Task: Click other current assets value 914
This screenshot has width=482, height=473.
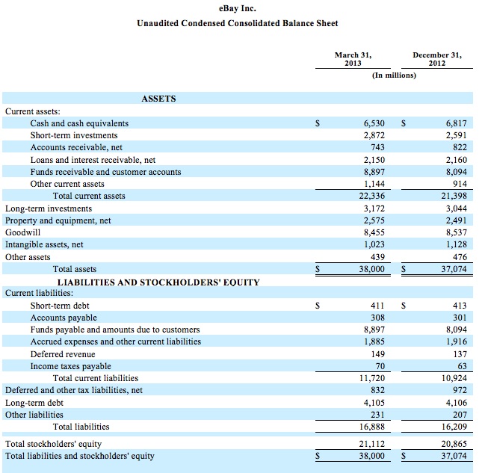Action: [460, 184]
